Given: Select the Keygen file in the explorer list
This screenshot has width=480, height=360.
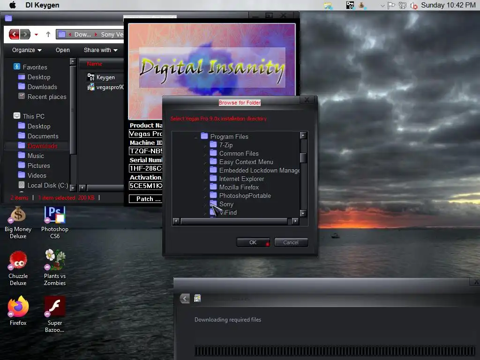Looking at the screenshot, I should (101, 77).
